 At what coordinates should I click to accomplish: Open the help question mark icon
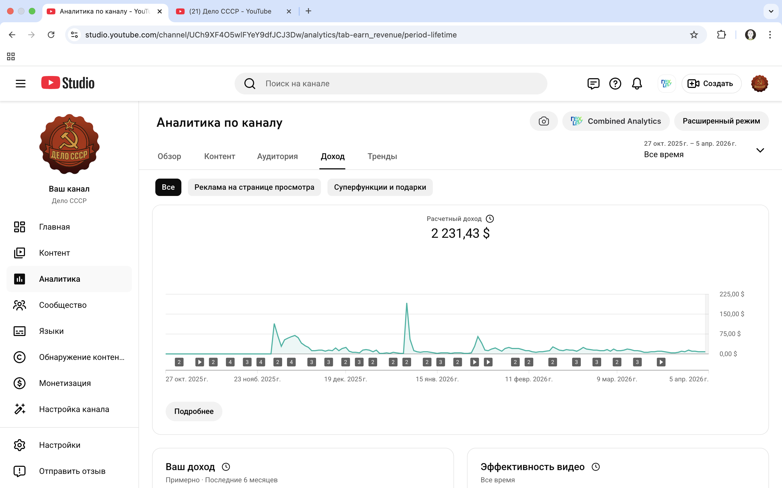click(x=615, y=84)
